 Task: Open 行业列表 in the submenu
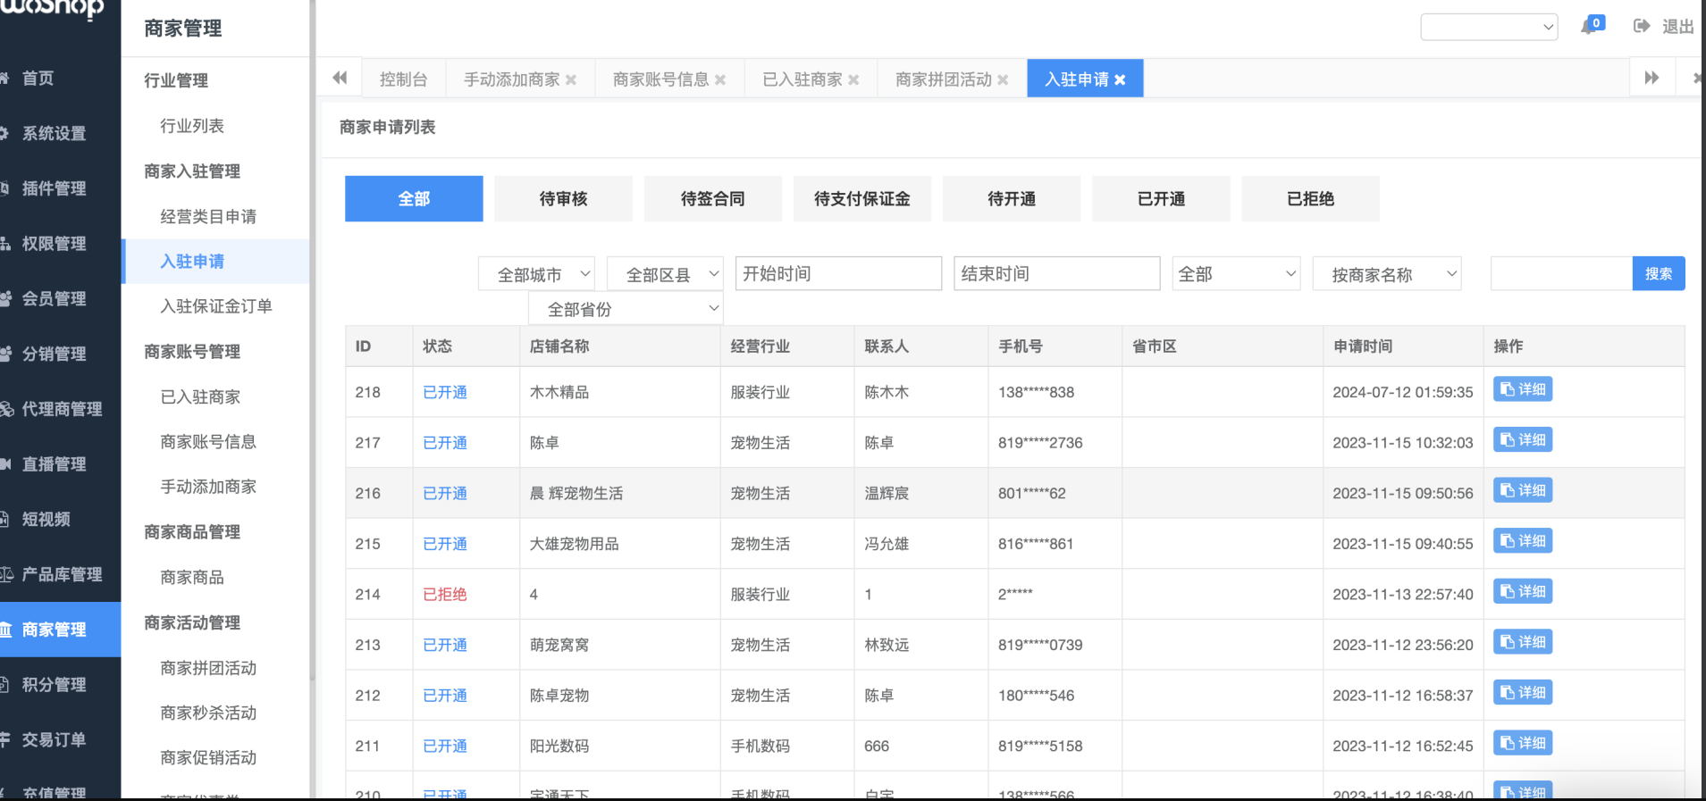coord(192,126)
